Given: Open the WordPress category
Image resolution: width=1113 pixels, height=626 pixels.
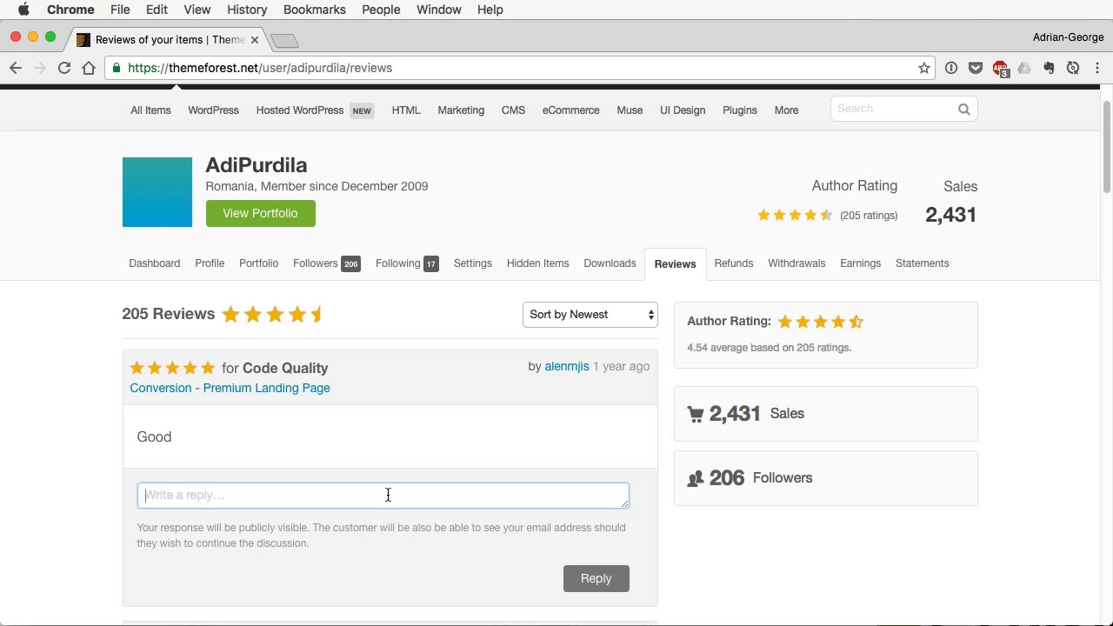Looking at the screenshot, I should [213, 110].
